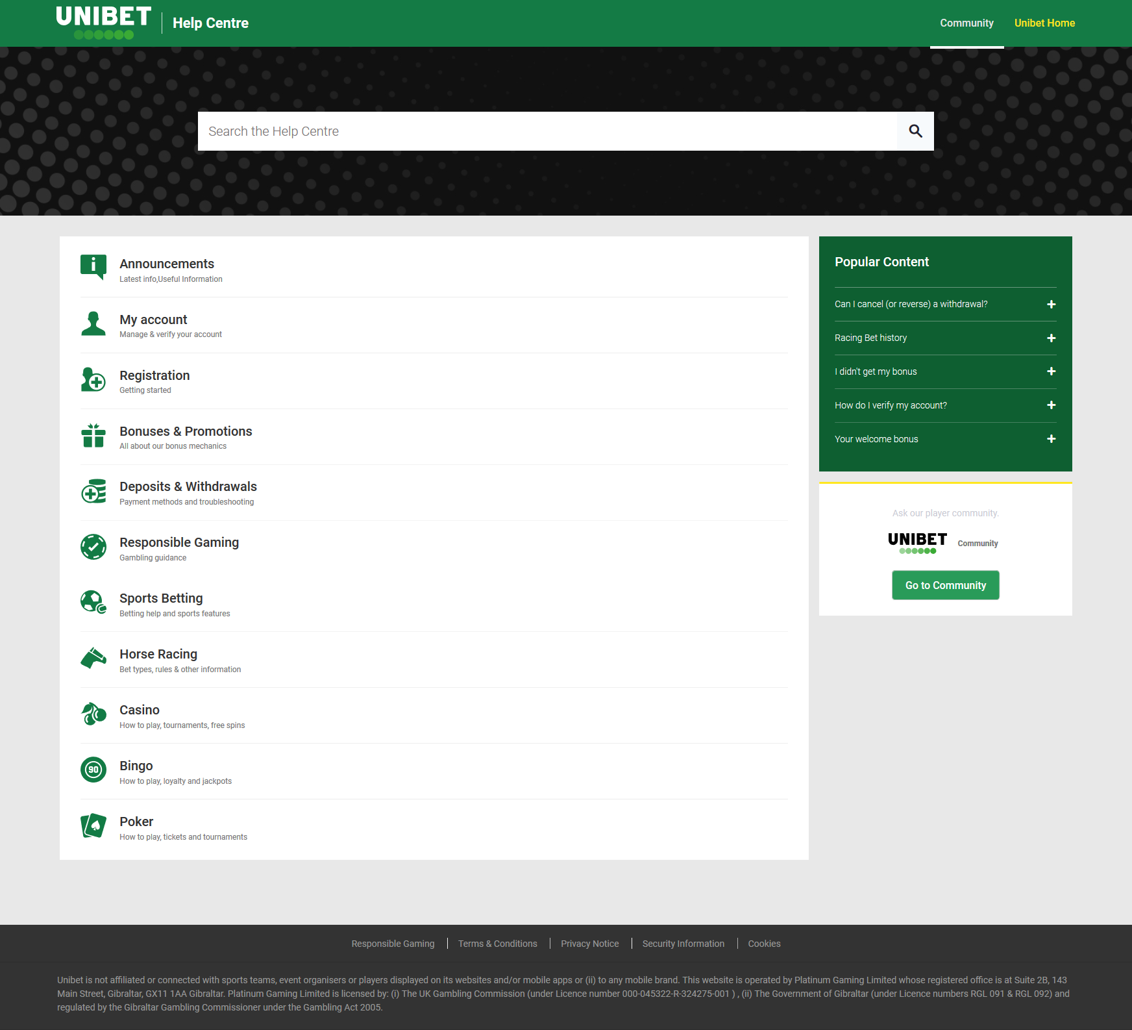Viewport: 1132px width, 1030px height.
Task: Open the Registration category heading
Action: click(154, 375)
